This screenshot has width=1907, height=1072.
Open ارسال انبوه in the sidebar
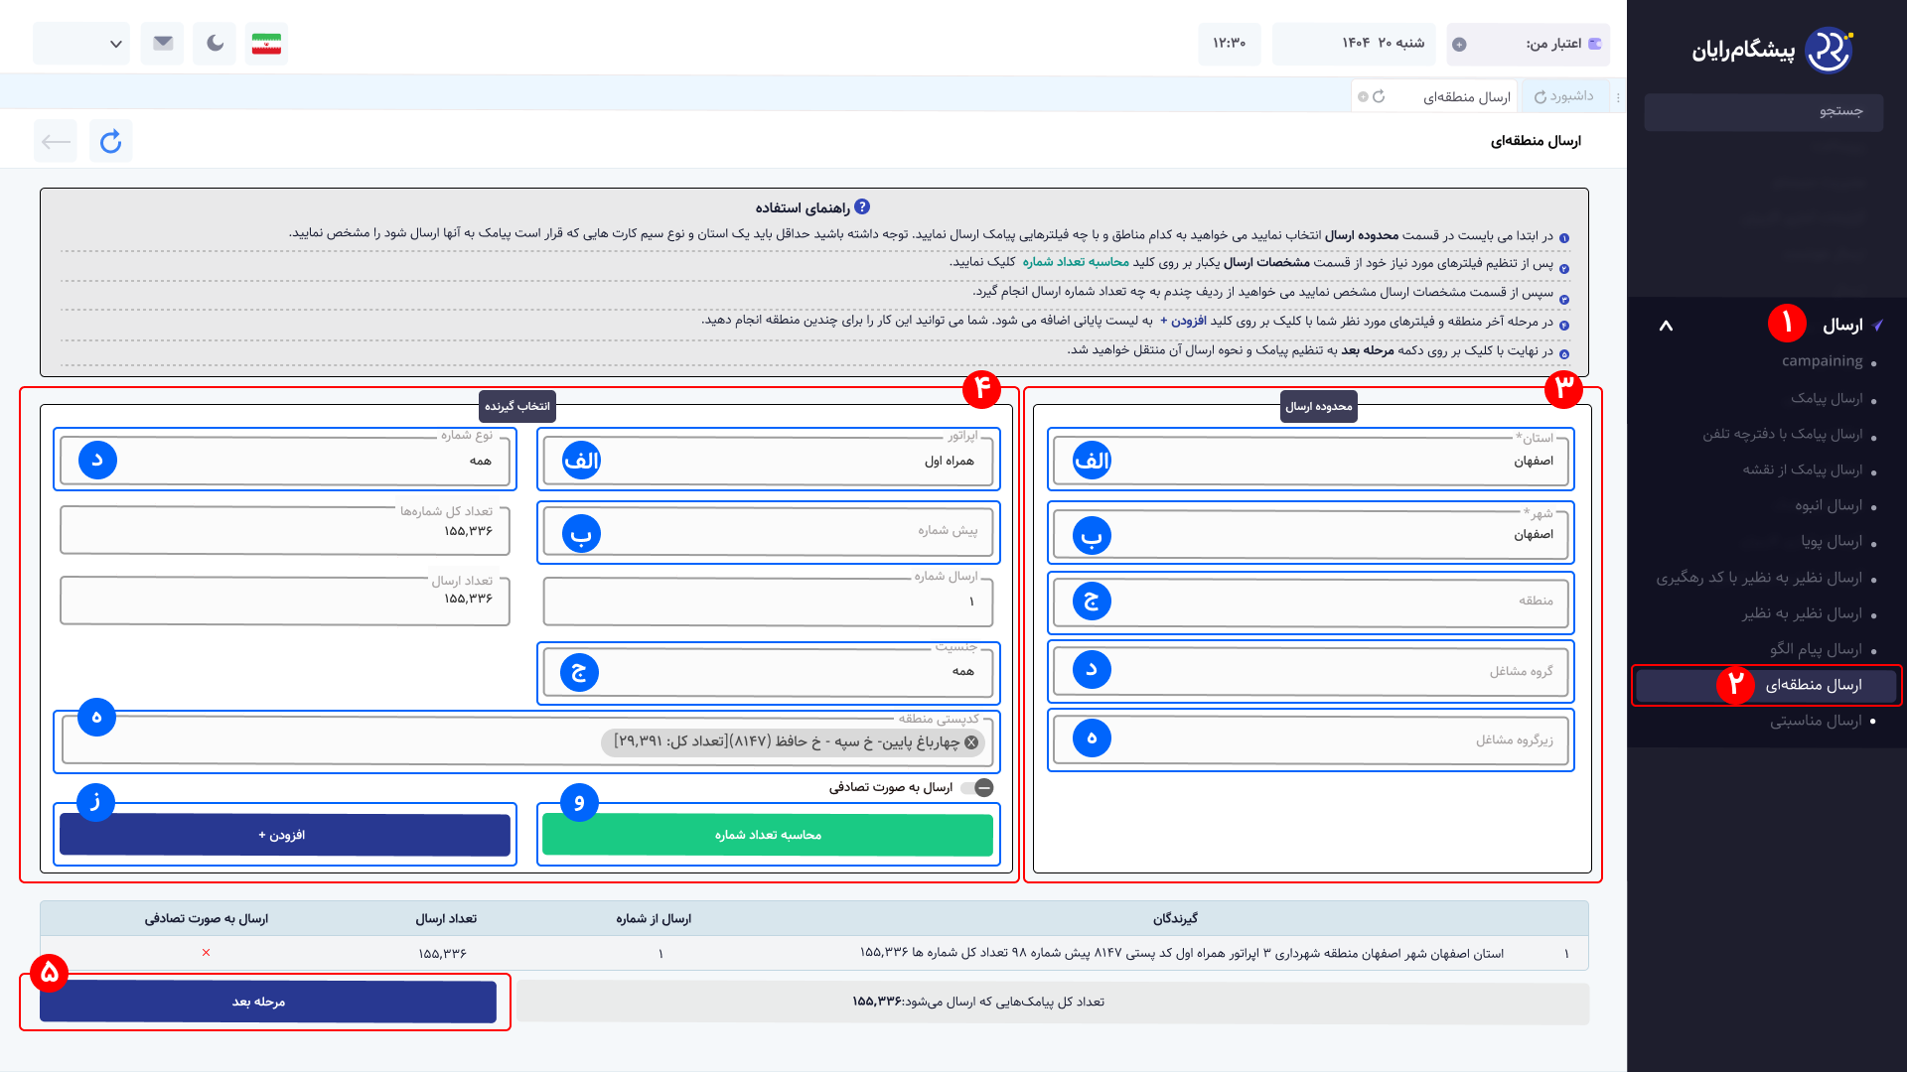coord(1829,505)
